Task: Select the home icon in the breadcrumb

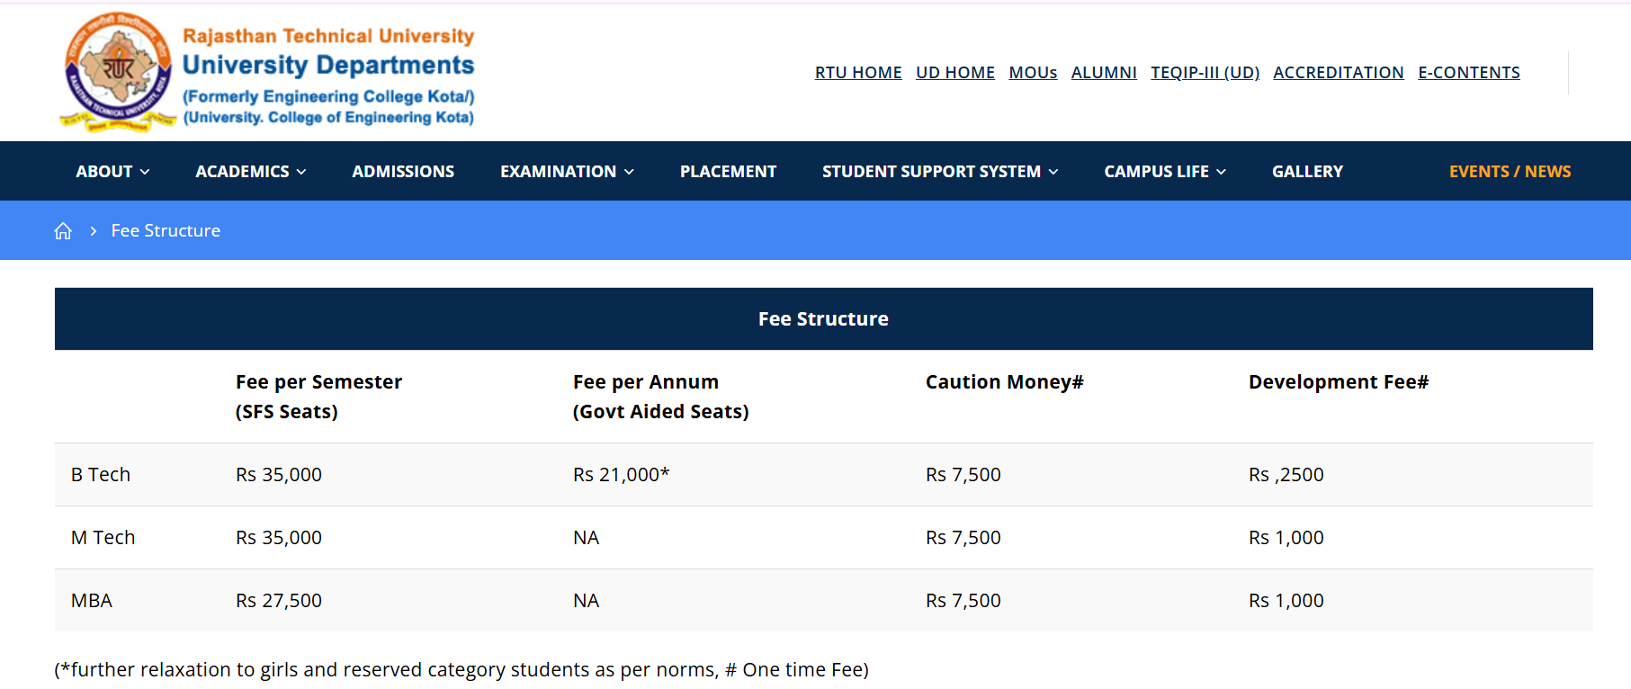Action: pos(63,230)
